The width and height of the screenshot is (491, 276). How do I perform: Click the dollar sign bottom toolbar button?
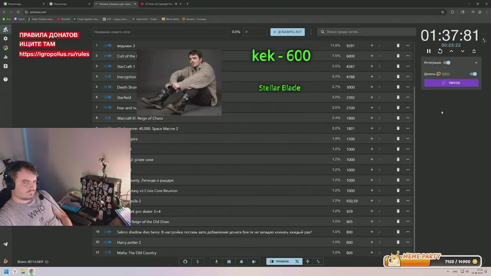(x=198, y=261)
